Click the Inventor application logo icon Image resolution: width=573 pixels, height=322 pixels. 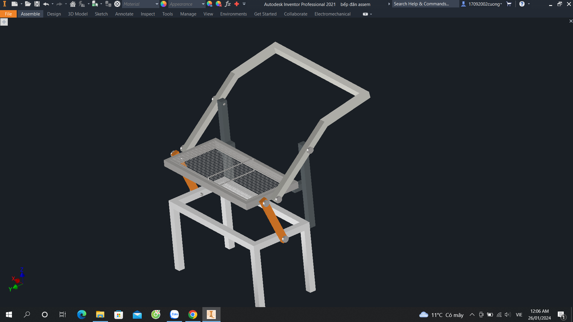pos(5,4)
